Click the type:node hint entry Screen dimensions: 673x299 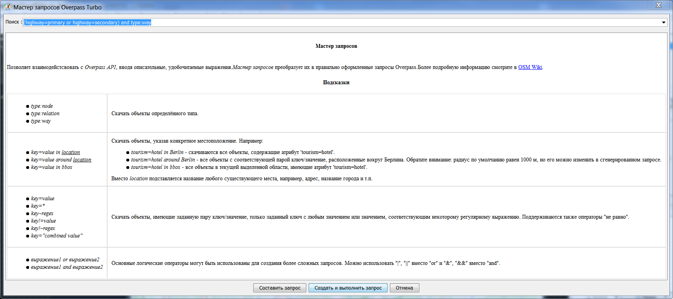pyautogui.click(x=42, y=106)
